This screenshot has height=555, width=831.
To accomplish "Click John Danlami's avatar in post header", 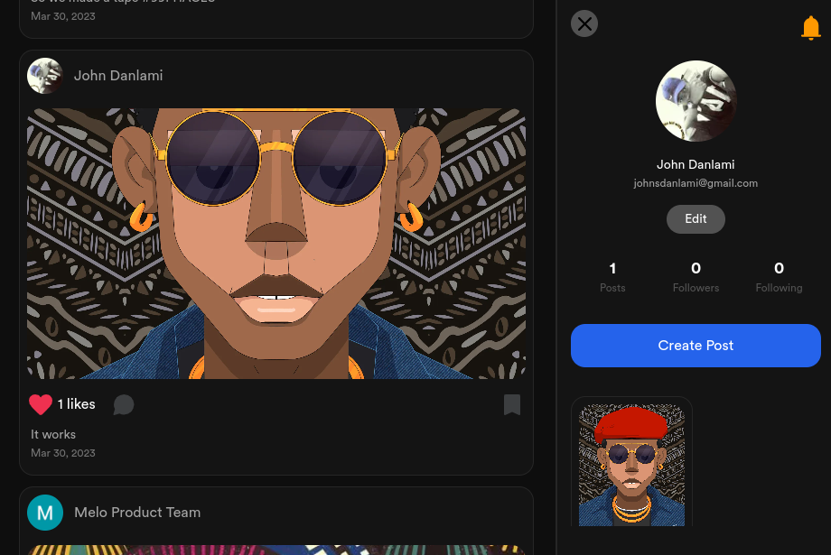I will pyautogui.click(x=45, y=76).
